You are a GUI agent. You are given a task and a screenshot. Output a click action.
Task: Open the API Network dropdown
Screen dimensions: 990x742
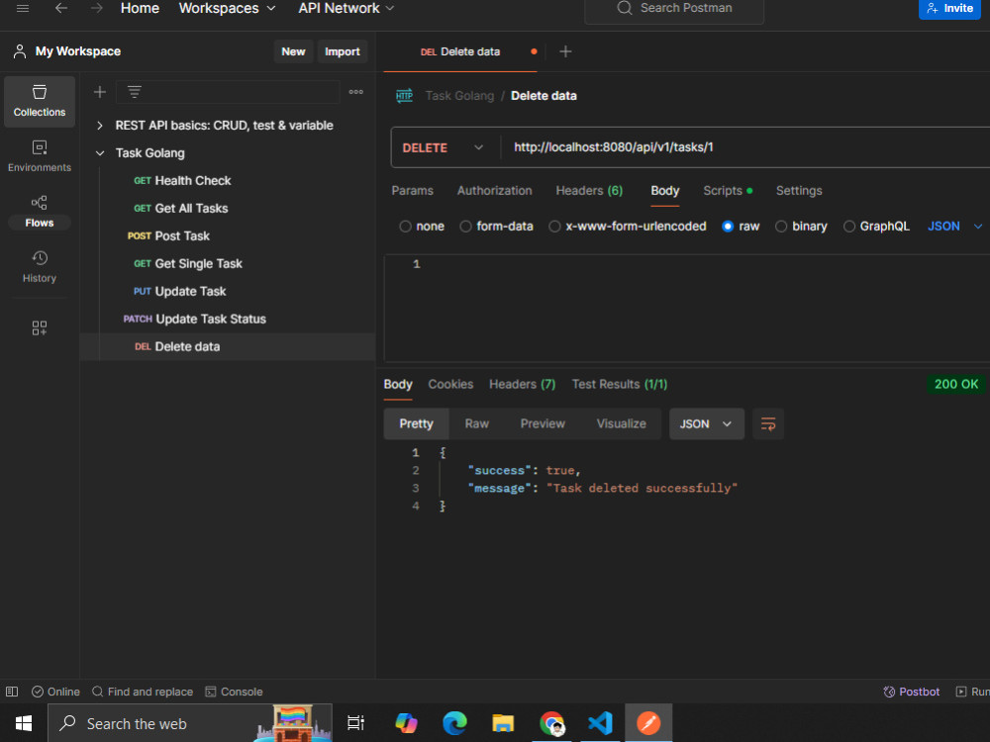[x=346, y=8]
